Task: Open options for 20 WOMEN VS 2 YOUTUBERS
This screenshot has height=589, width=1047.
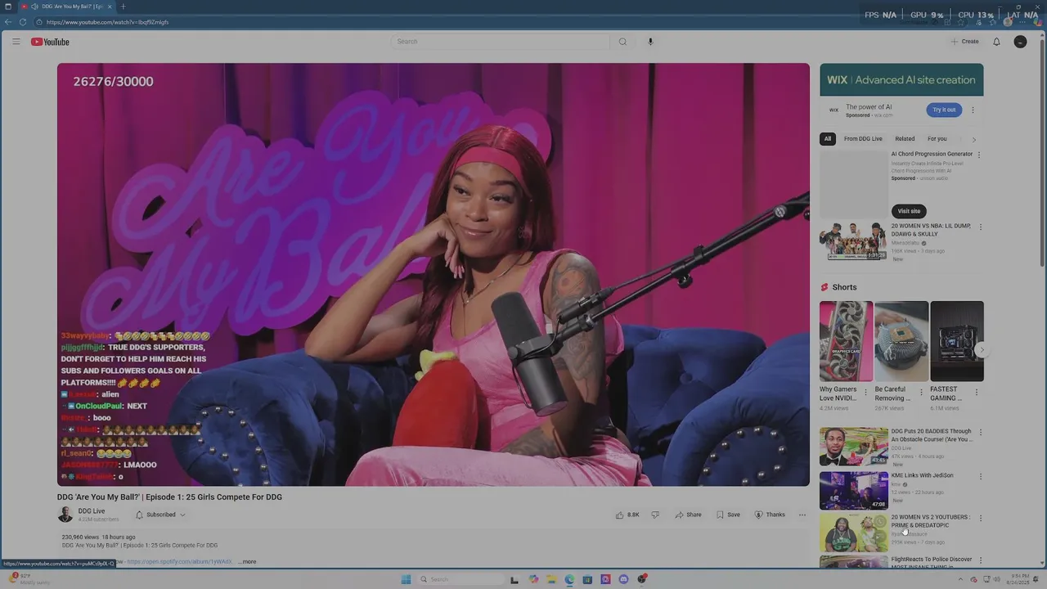Action: point(981,518)
